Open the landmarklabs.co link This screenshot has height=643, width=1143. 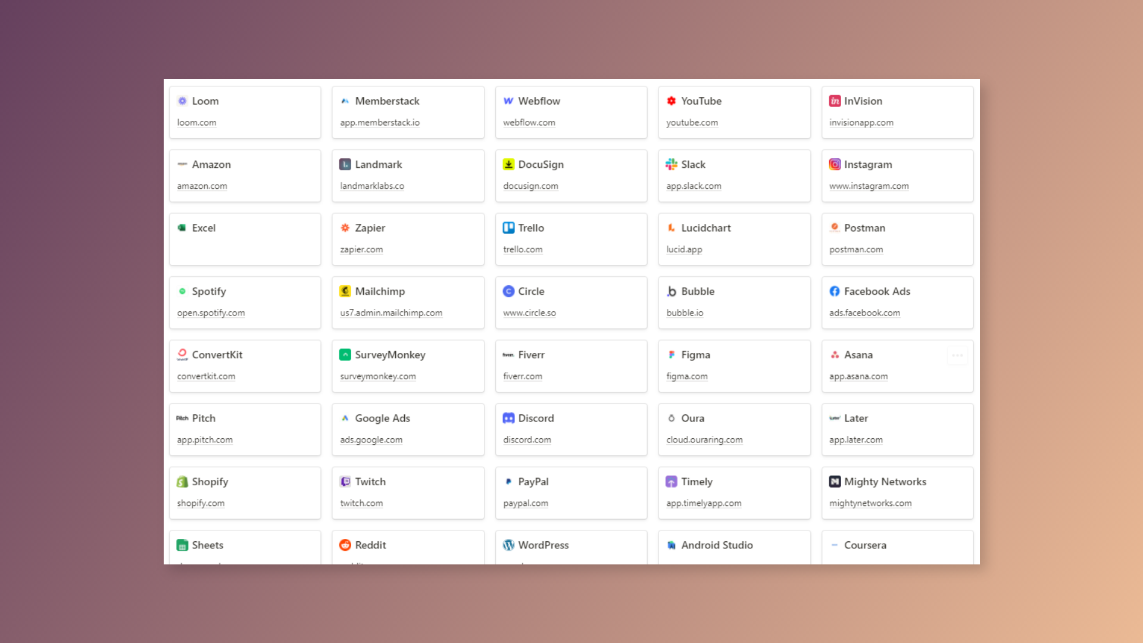click(x=372, y=186)
